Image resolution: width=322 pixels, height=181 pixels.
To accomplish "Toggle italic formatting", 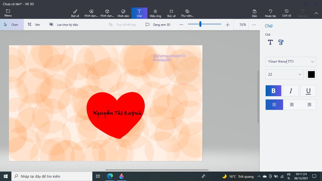I will pos(291,91).
